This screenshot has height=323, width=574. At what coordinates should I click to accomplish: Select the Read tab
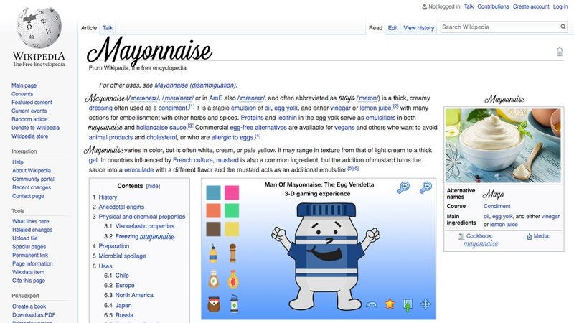coord(375,28)
